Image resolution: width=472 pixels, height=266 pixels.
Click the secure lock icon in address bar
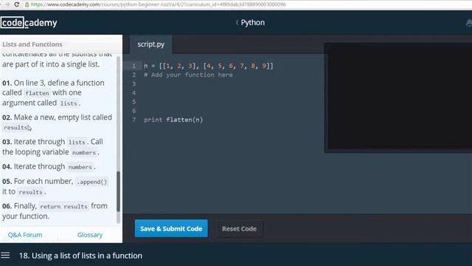tap(27, 4)
